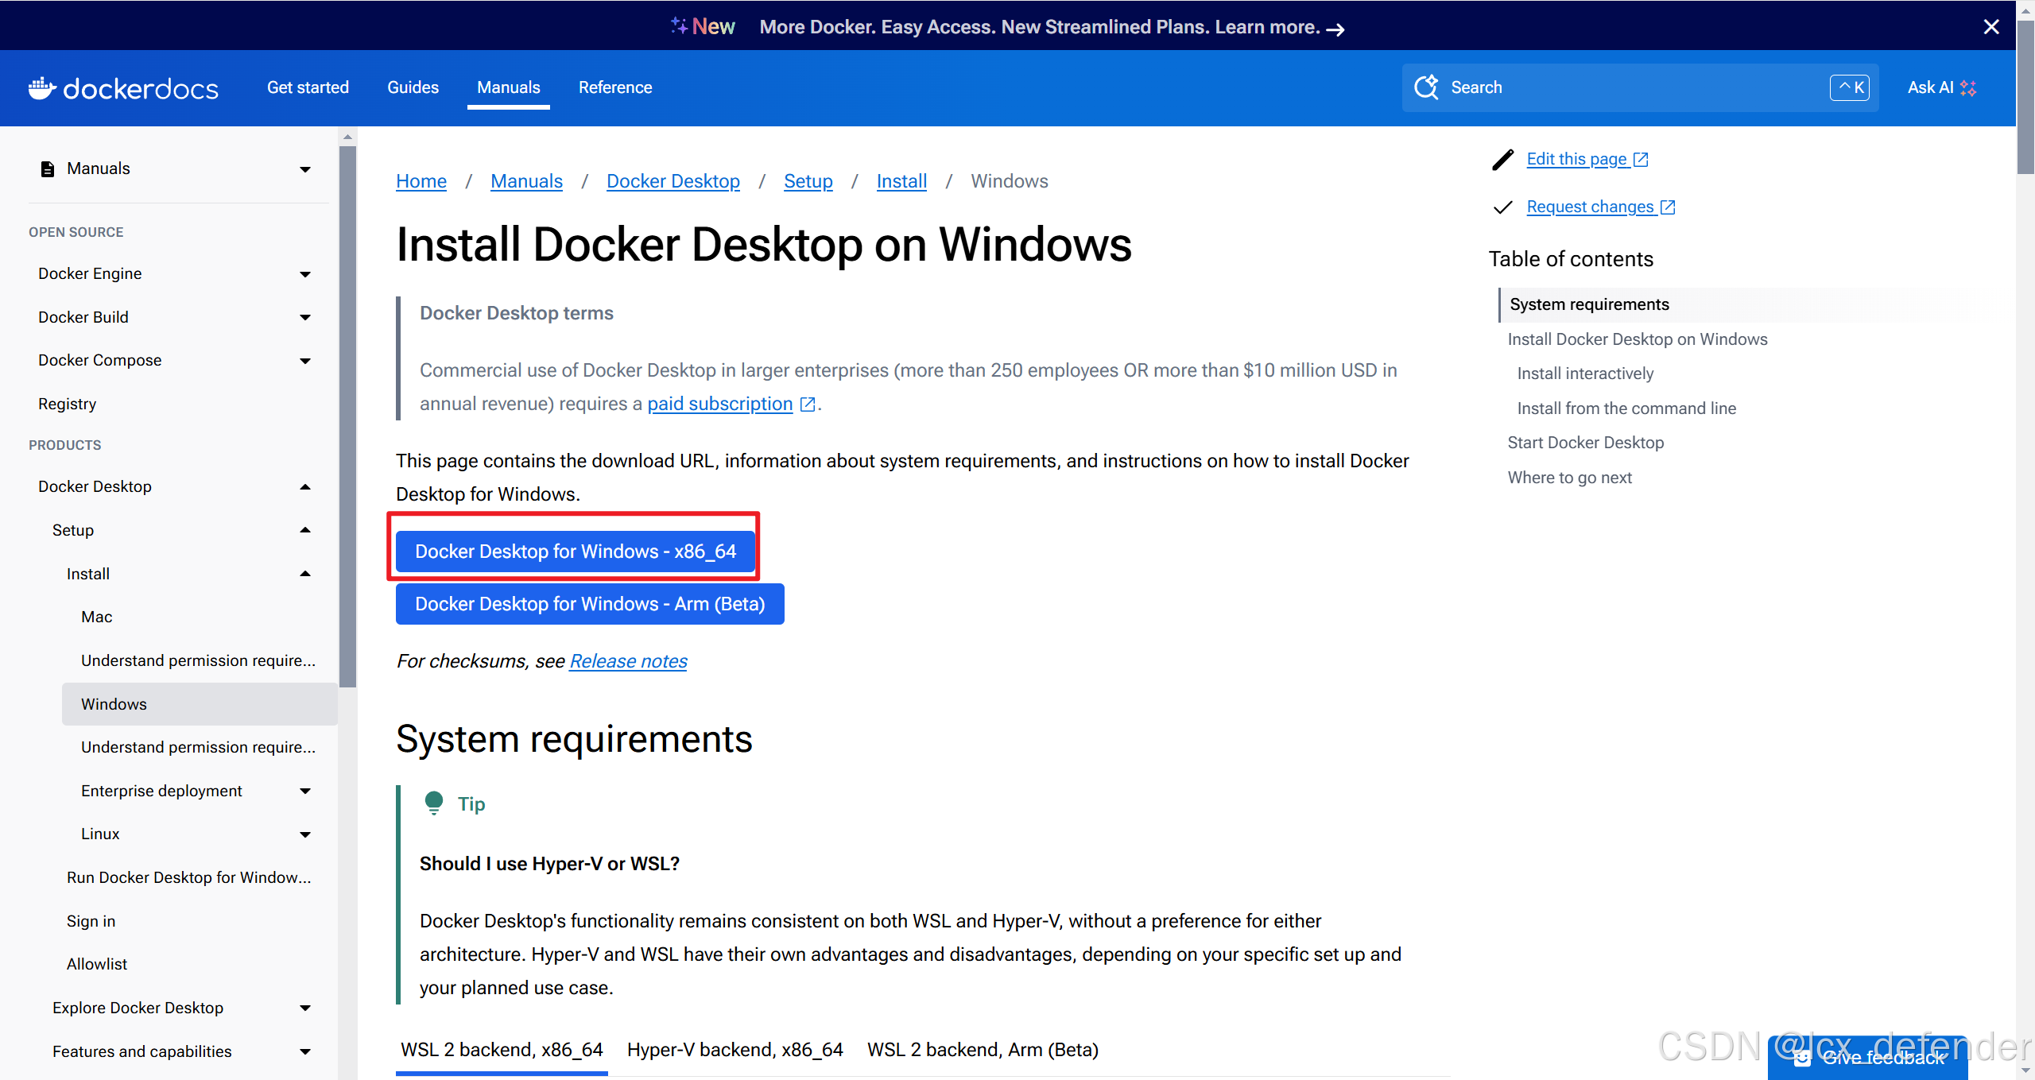
Task: Go to Manuals breadcrumb
Action: pos(526,181)
